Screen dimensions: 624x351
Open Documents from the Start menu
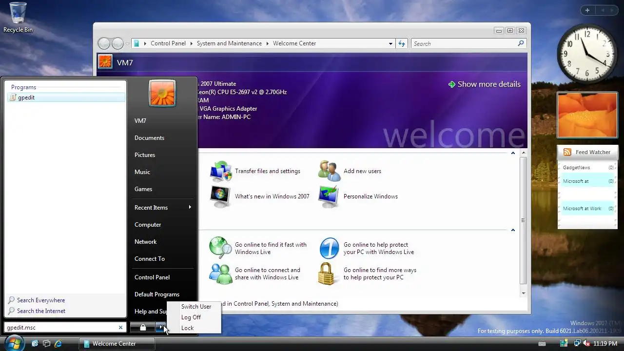click(x=149, y=138)
